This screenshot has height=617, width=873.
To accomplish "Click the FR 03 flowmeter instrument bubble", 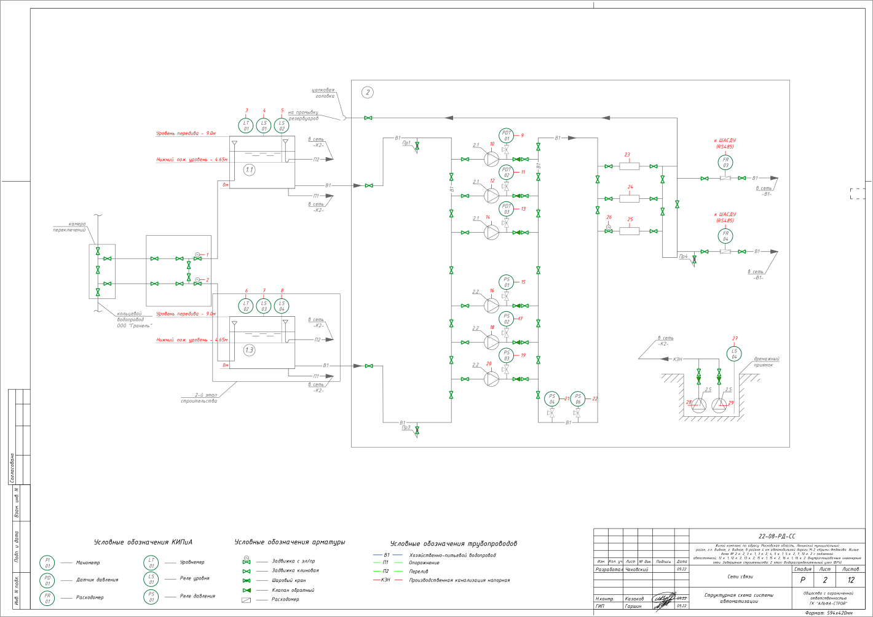I will click(x=725, y=163).
